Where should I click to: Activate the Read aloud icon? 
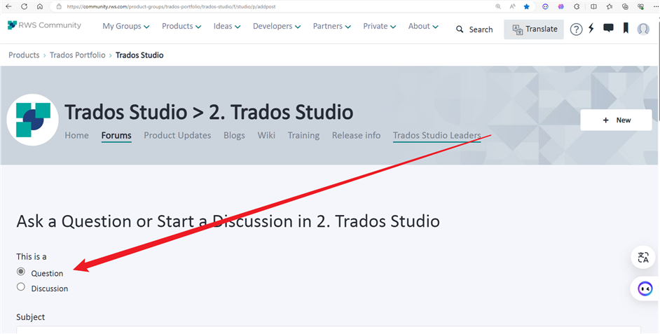512,6
